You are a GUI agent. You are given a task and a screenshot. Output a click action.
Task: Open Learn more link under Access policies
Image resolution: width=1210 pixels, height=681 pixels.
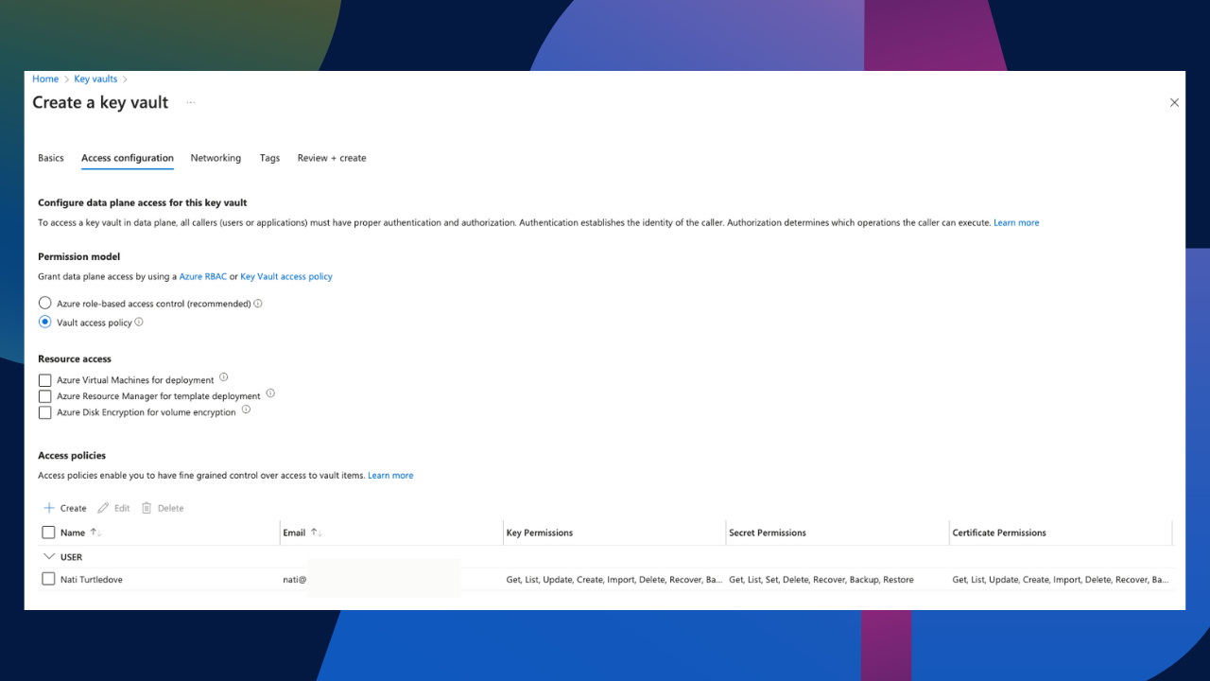[x=390, y=475]
